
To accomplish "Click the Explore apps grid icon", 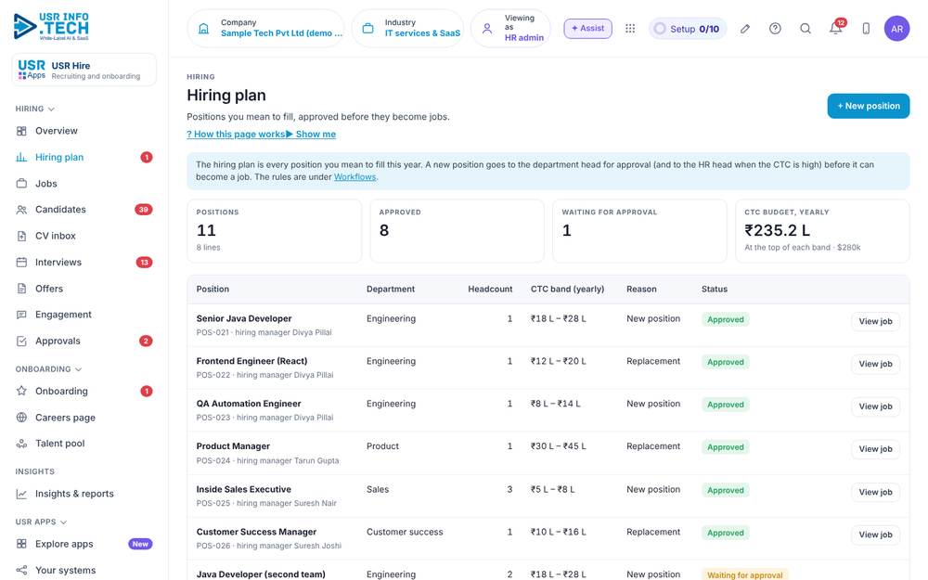I will pyautogui.click(x=21, y=544).
